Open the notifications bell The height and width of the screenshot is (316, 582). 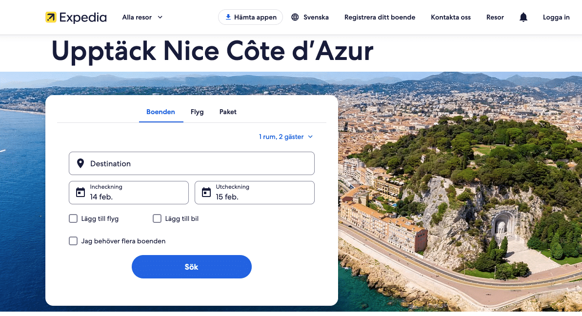(523, 18)
